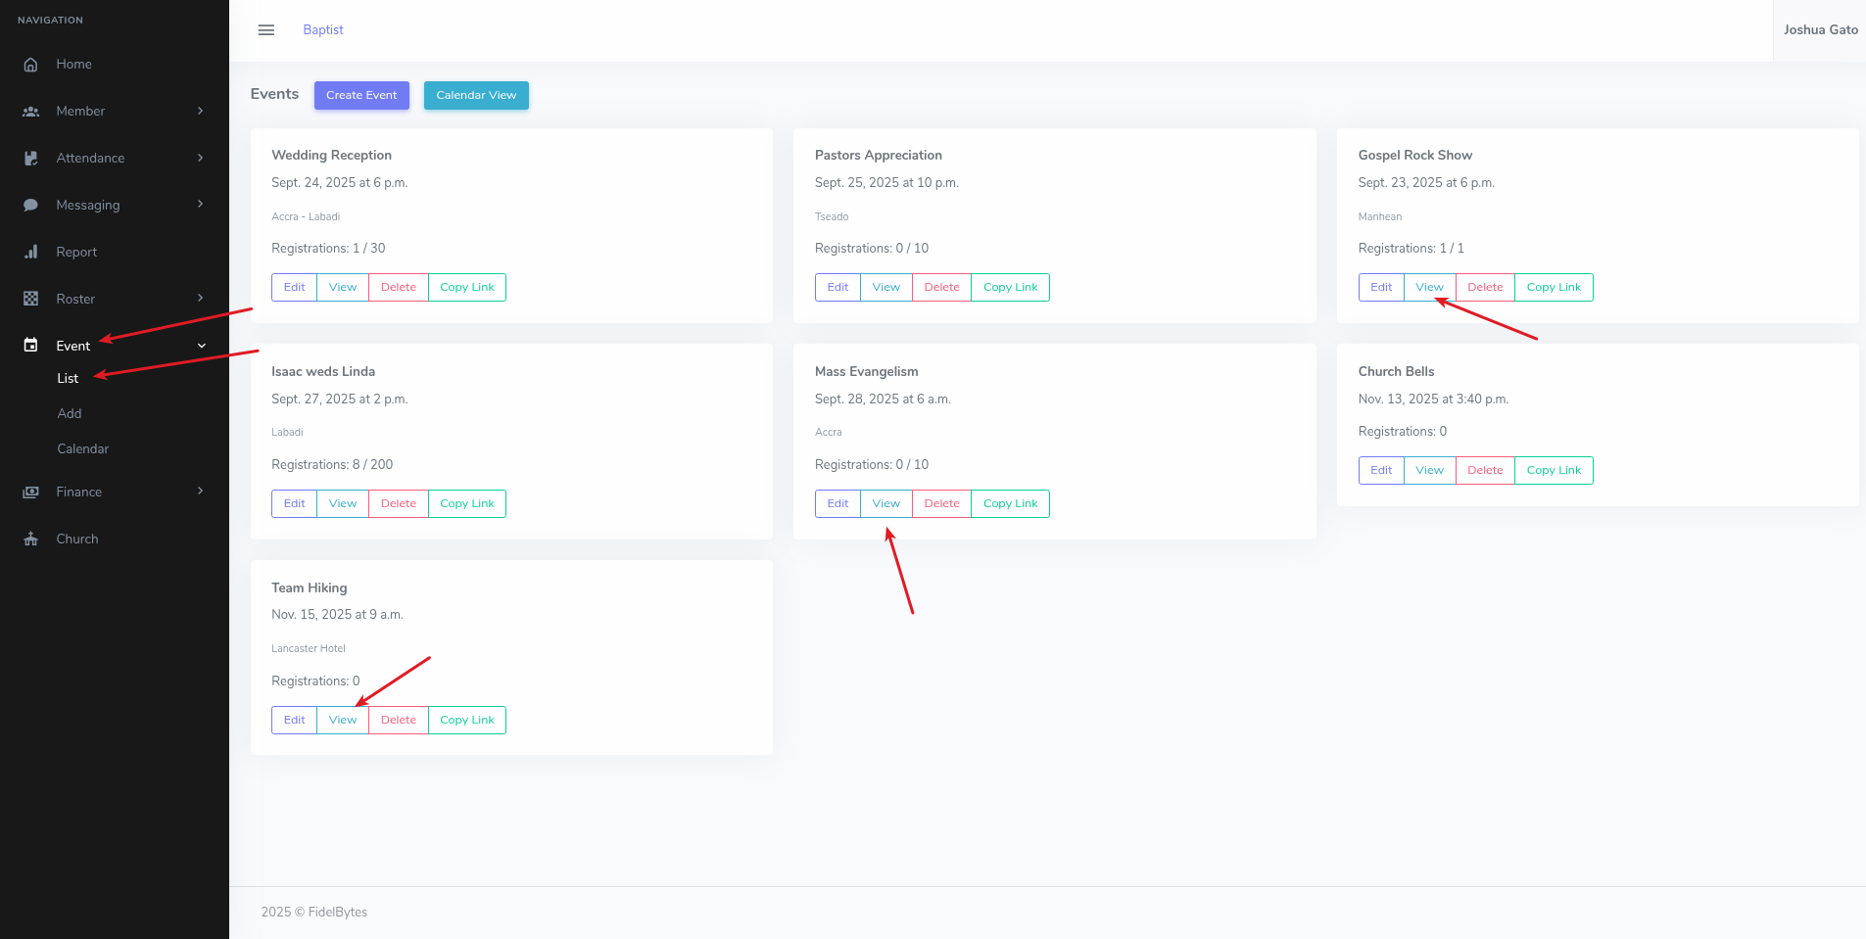This screenshot has width=1866, height=939.
Task: Click the Member people icon
Action: (30, 112)
